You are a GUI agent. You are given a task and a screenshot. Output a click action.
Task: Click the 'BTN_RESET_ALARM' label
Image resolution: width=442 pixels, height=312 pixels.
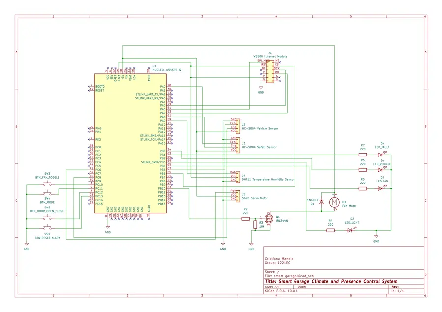tap(47, 238)
